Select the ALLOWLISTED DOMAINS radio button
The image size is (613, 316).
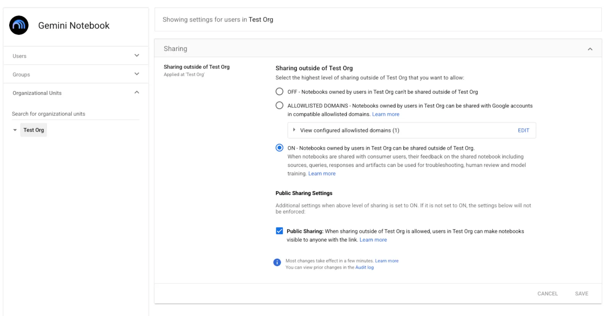tap(280, 105)
